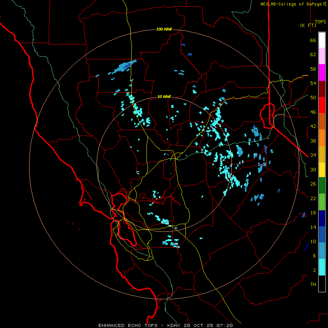The height and width of the screenshot is (328, 328).
Task: Click the bright red legend swatch
Action: [x=322, y=105]
